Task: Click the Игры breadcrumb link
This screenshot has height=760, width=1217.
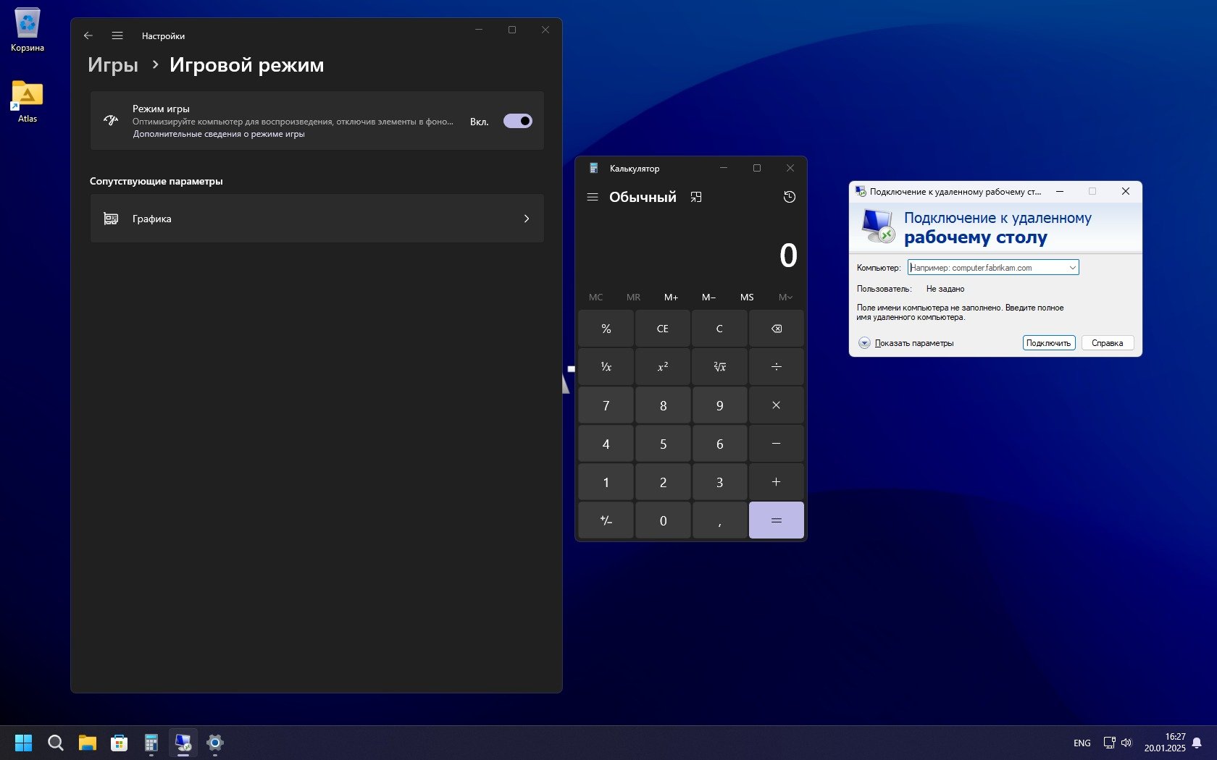Action: 113,65
